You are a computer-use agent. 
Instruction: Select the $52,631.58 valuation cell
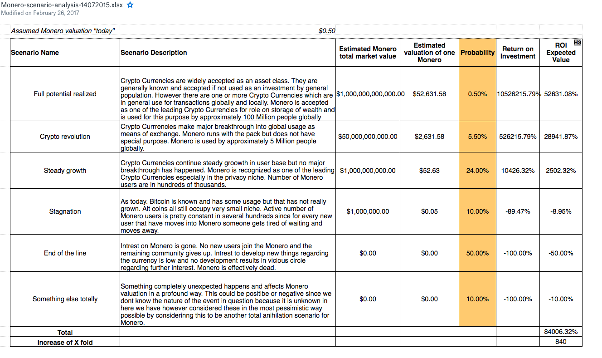(x=429, y=94)
